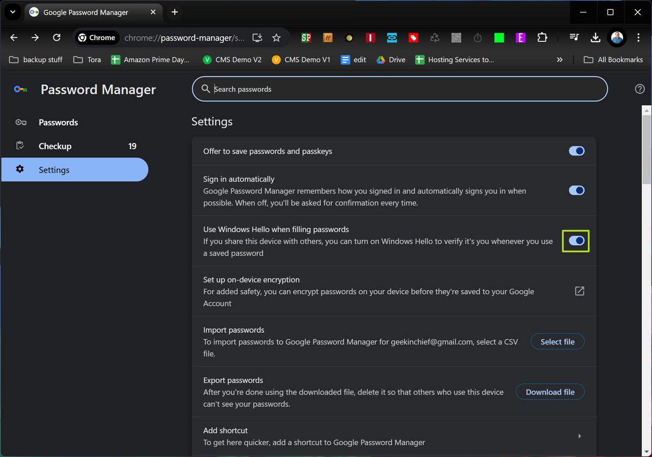Click Download file to export passwords

[x=550, y=391]
